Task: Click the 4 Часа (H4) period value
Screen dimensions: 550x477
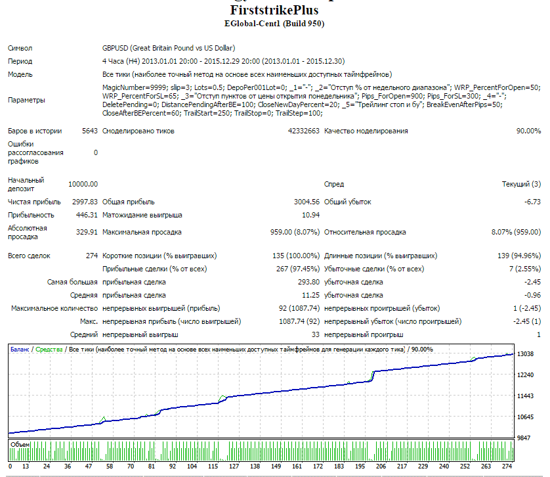Action: coord(223,61)
